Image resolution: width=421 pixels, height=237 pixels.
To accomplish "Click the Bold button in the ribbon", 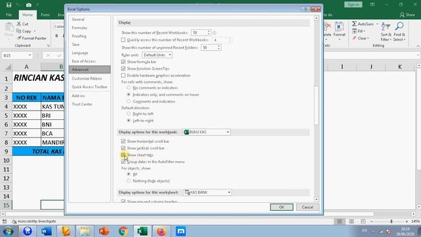I will [x=57, y=36].
